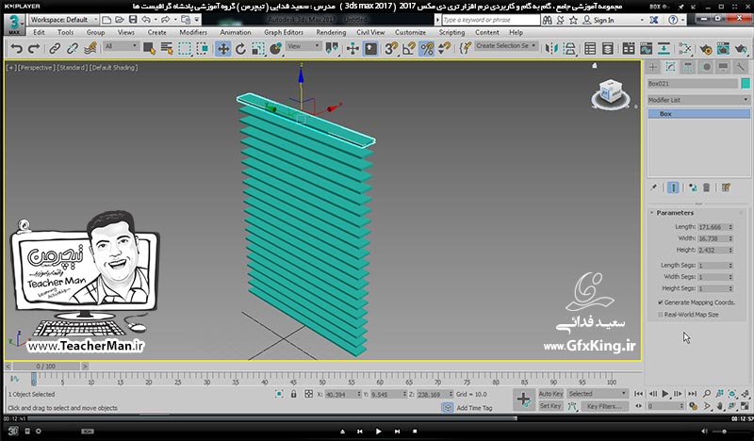Open the Graph Editors menu
Screen dimensions: 754x441
pos(284,32)
